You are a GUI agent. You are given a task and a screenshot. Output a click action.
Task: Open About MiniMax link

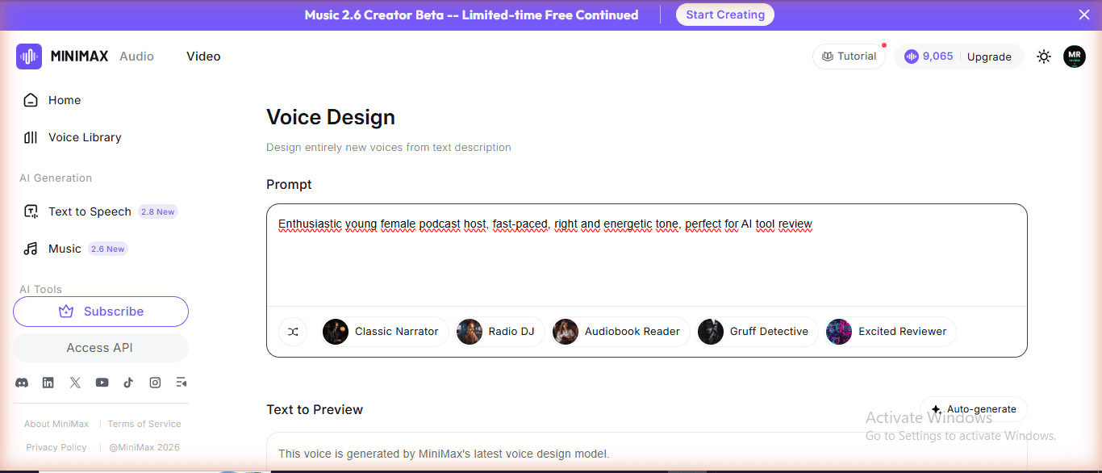[56, 424]
